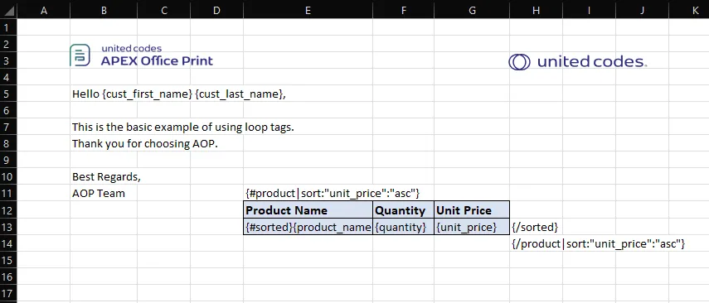This screenshot has height=303, width=709.
Task: Select the {/sorted} closing tag cell
Action: (536, 227)
